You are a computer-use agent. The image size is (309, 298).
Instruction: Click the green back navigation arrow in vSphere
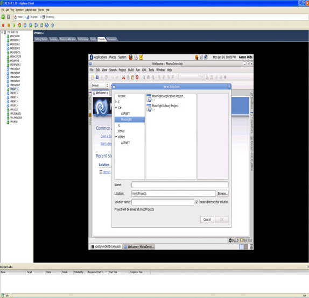coord(3,17)
